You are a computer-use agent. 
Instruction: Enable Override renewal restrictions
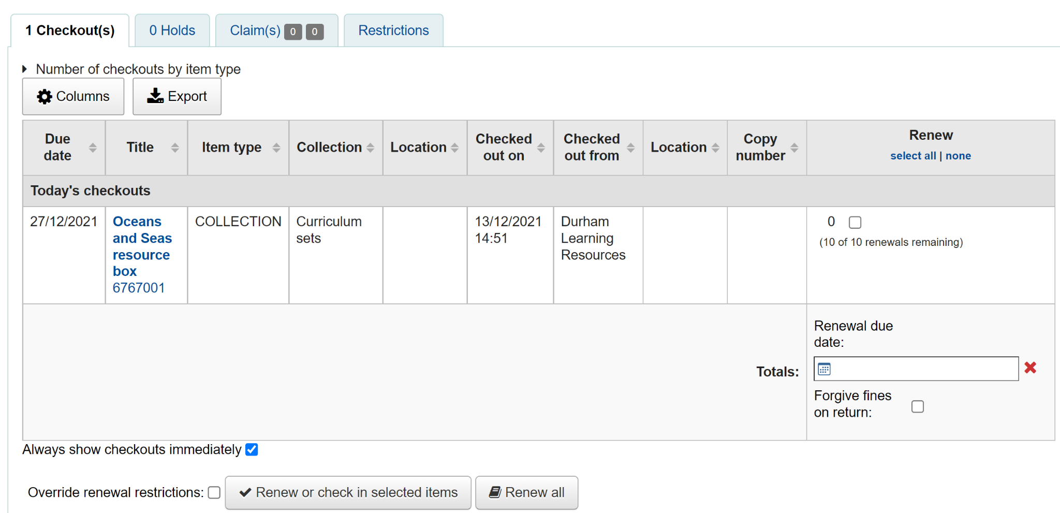[x=214, y=492]
